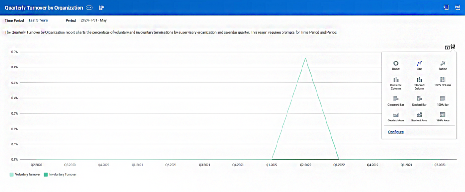Viewport: 465px width, 192px height.
Task: Select Donut chart type
Action: [x=396, y=65]
